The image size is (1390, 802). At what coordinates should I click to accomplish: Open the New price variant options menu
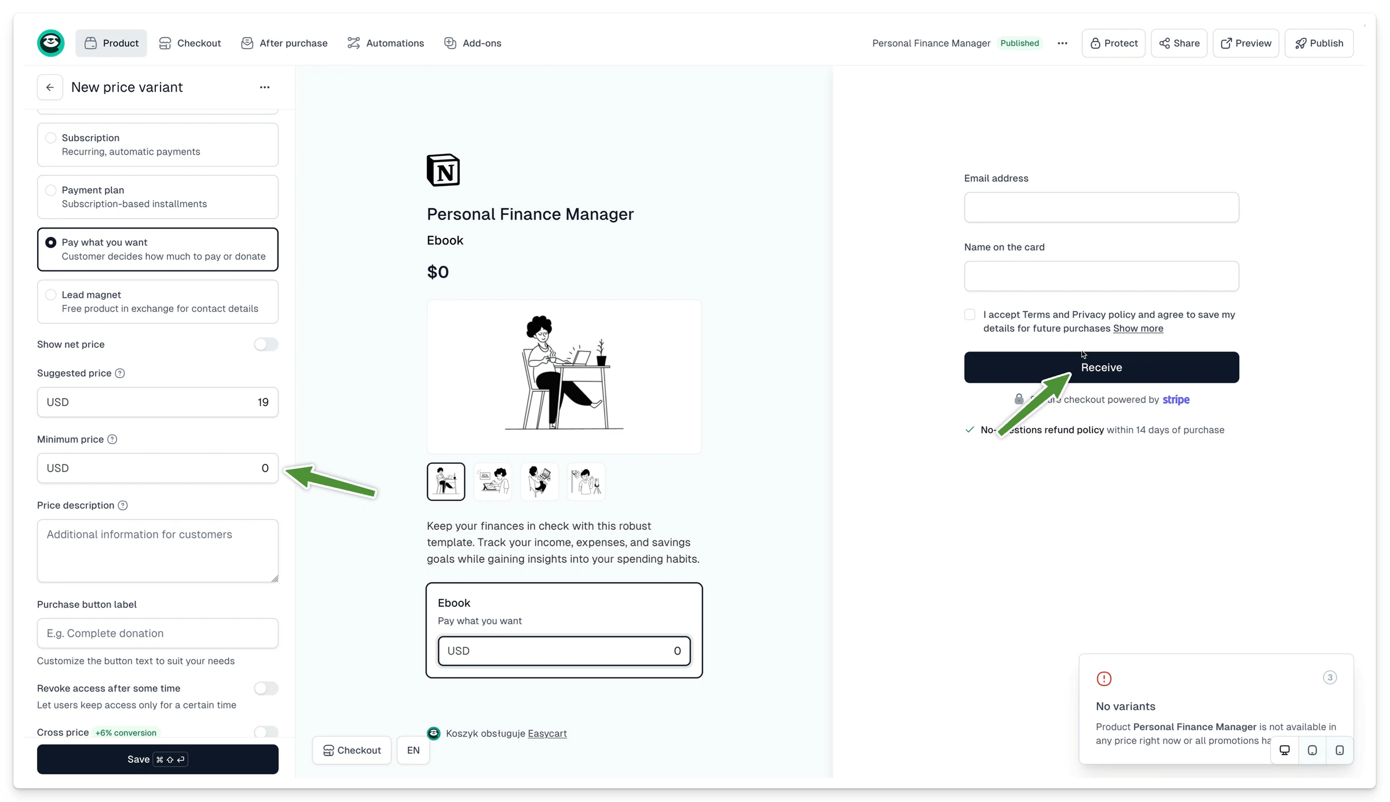(x=265, y=87)
